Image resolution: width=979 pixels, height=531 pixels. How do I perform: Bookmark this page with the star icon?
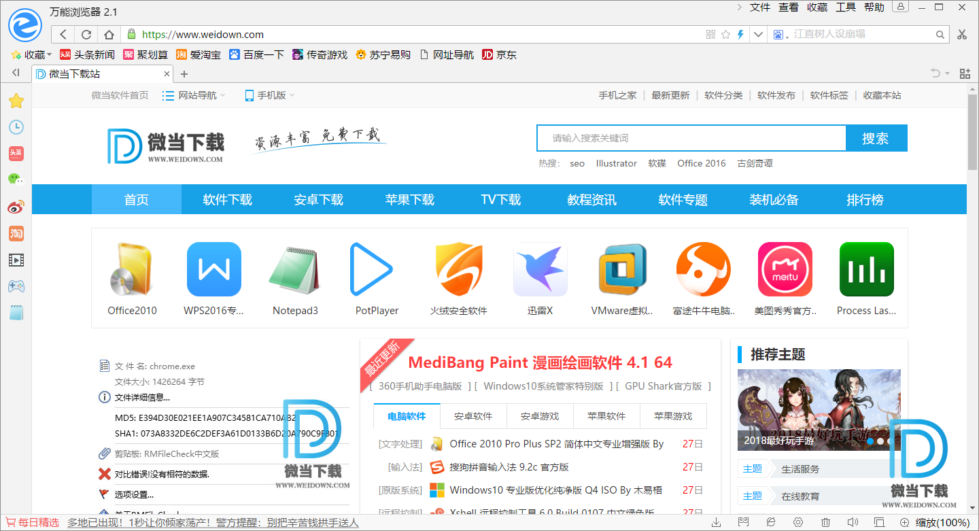(x=726, y=34)
